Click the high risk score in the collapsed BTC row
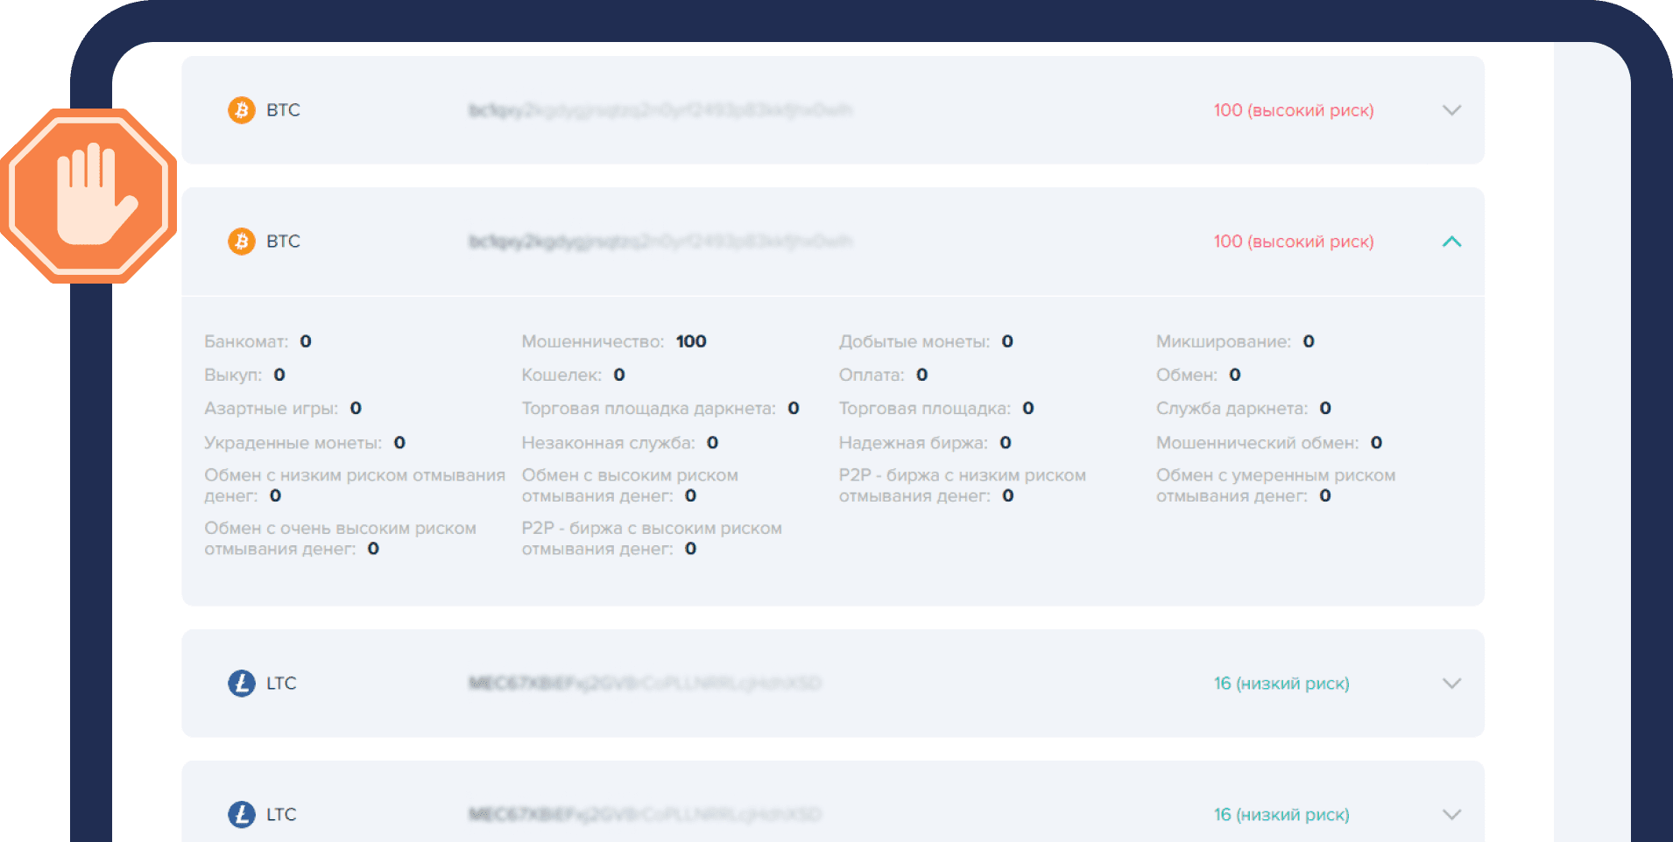 click(1293, 110)
